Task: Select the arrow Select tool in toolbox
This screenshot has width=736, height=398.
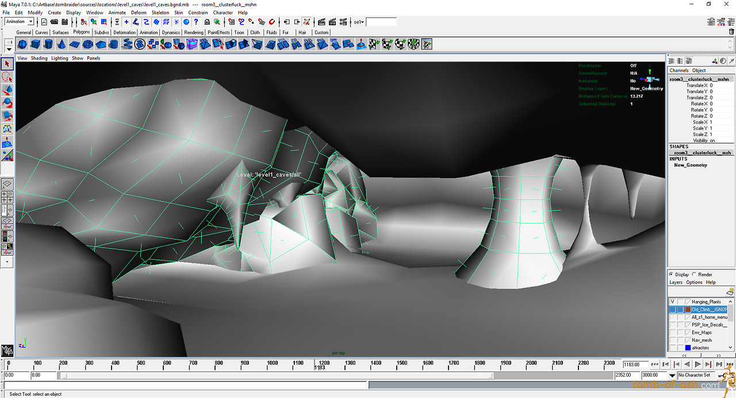Action: (7, 64)
